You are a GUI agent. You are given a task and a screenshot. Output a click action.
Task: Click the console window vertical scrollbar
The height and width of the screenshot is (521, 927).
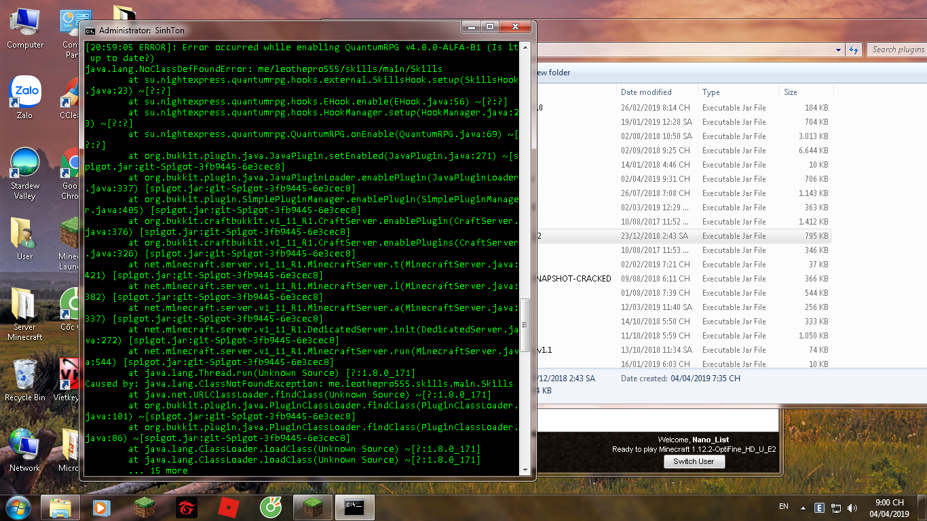click(x=524, y=326)
